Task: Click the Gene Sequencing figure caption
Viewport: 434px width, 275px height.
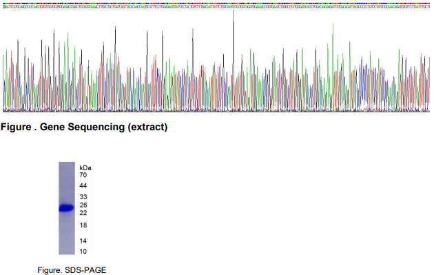Action: click(x=84, y=127)
